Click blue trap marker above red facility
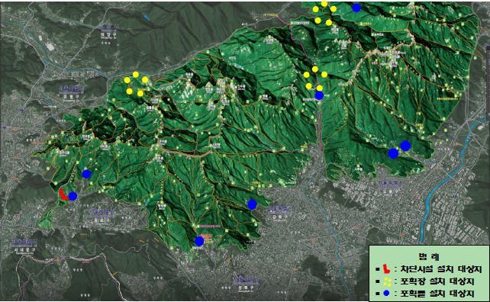The image size is (490, 302). 86,174
